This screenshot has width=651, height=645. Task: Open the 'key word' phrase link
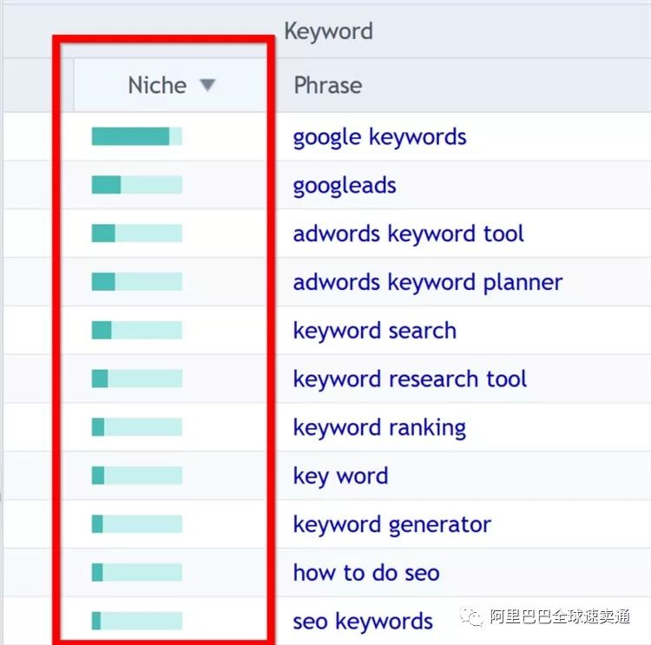[x=340, y=476]
